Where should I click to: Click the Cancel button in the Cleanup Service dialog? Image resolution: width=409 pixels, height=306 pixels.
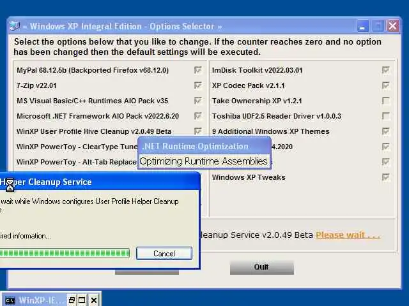pyautogui.click(x=164, y=254)
